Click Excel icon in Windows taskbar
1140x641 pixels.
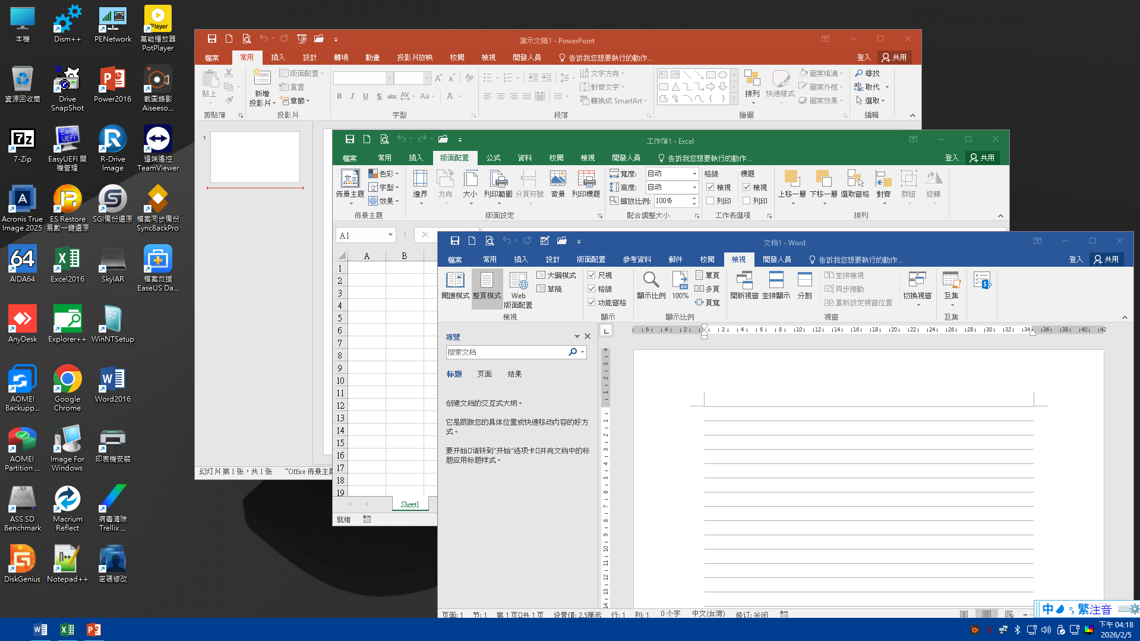click(67, 630)
